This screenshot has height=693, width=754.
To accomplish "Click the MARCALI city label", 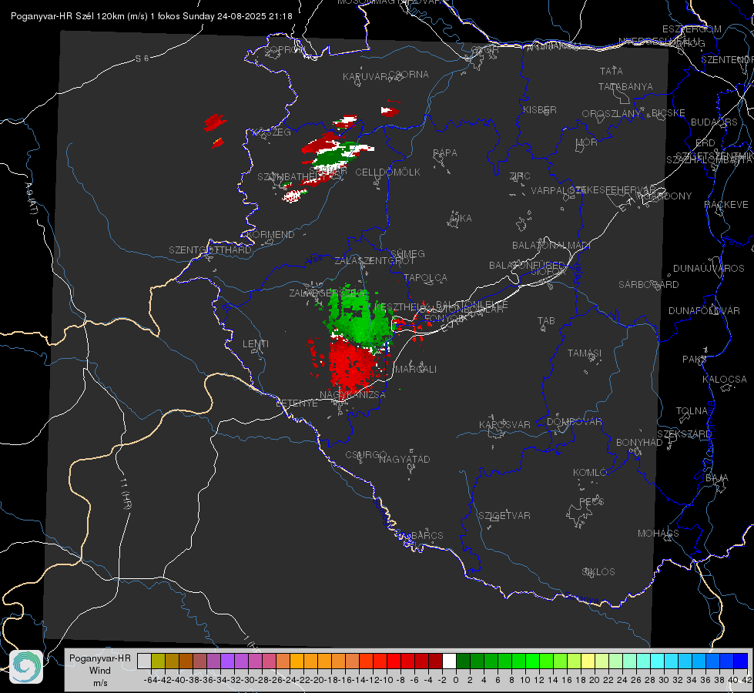I will 416,370.
